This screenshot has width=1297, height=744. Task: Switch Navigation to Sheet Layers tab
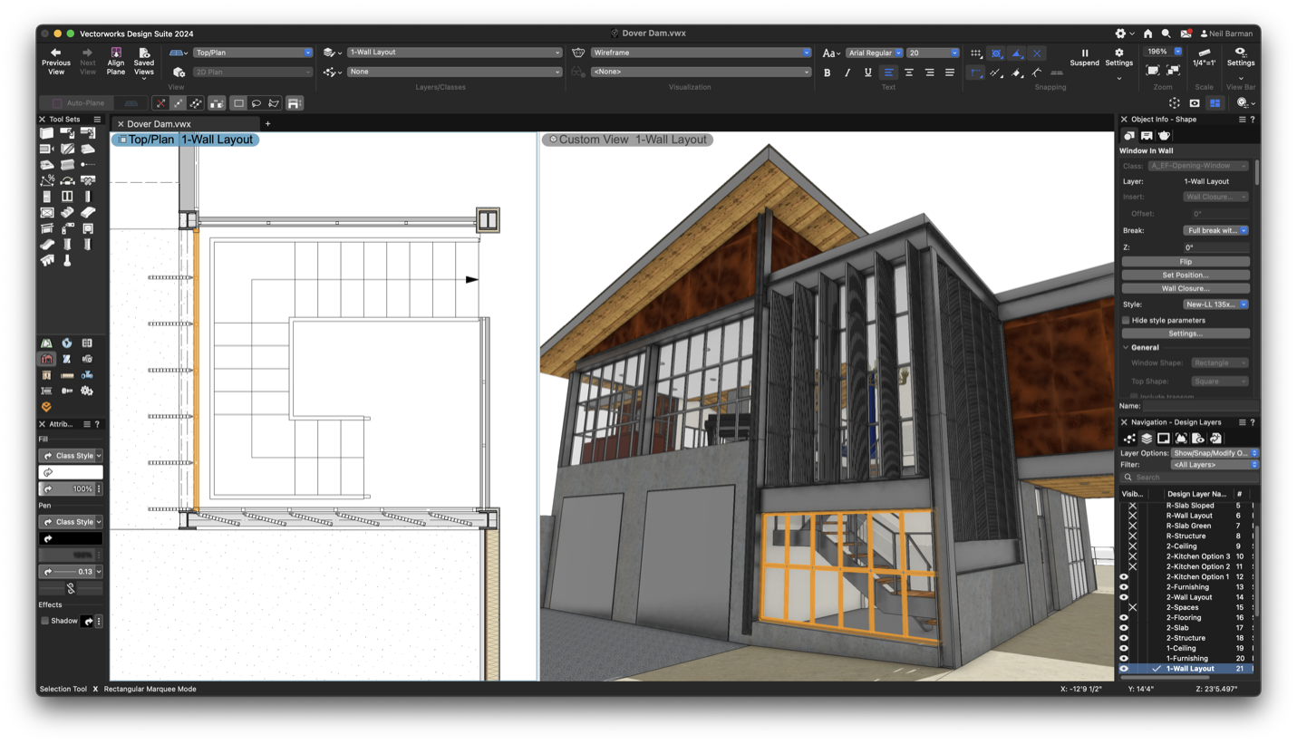[x=1164, y=439]
